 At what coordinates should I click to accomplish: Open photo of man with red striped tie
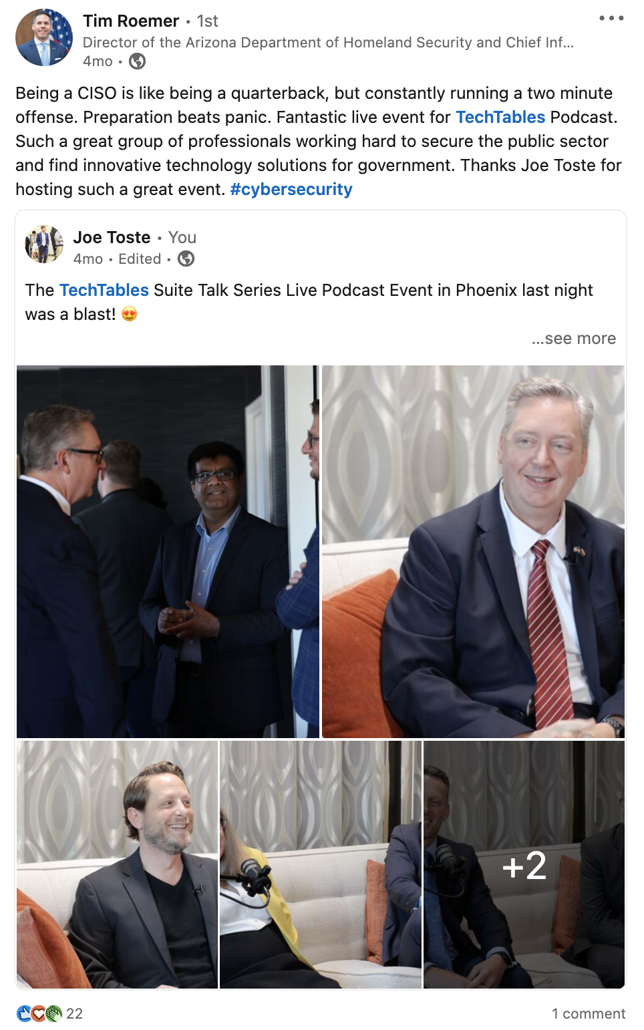[473, 551]
